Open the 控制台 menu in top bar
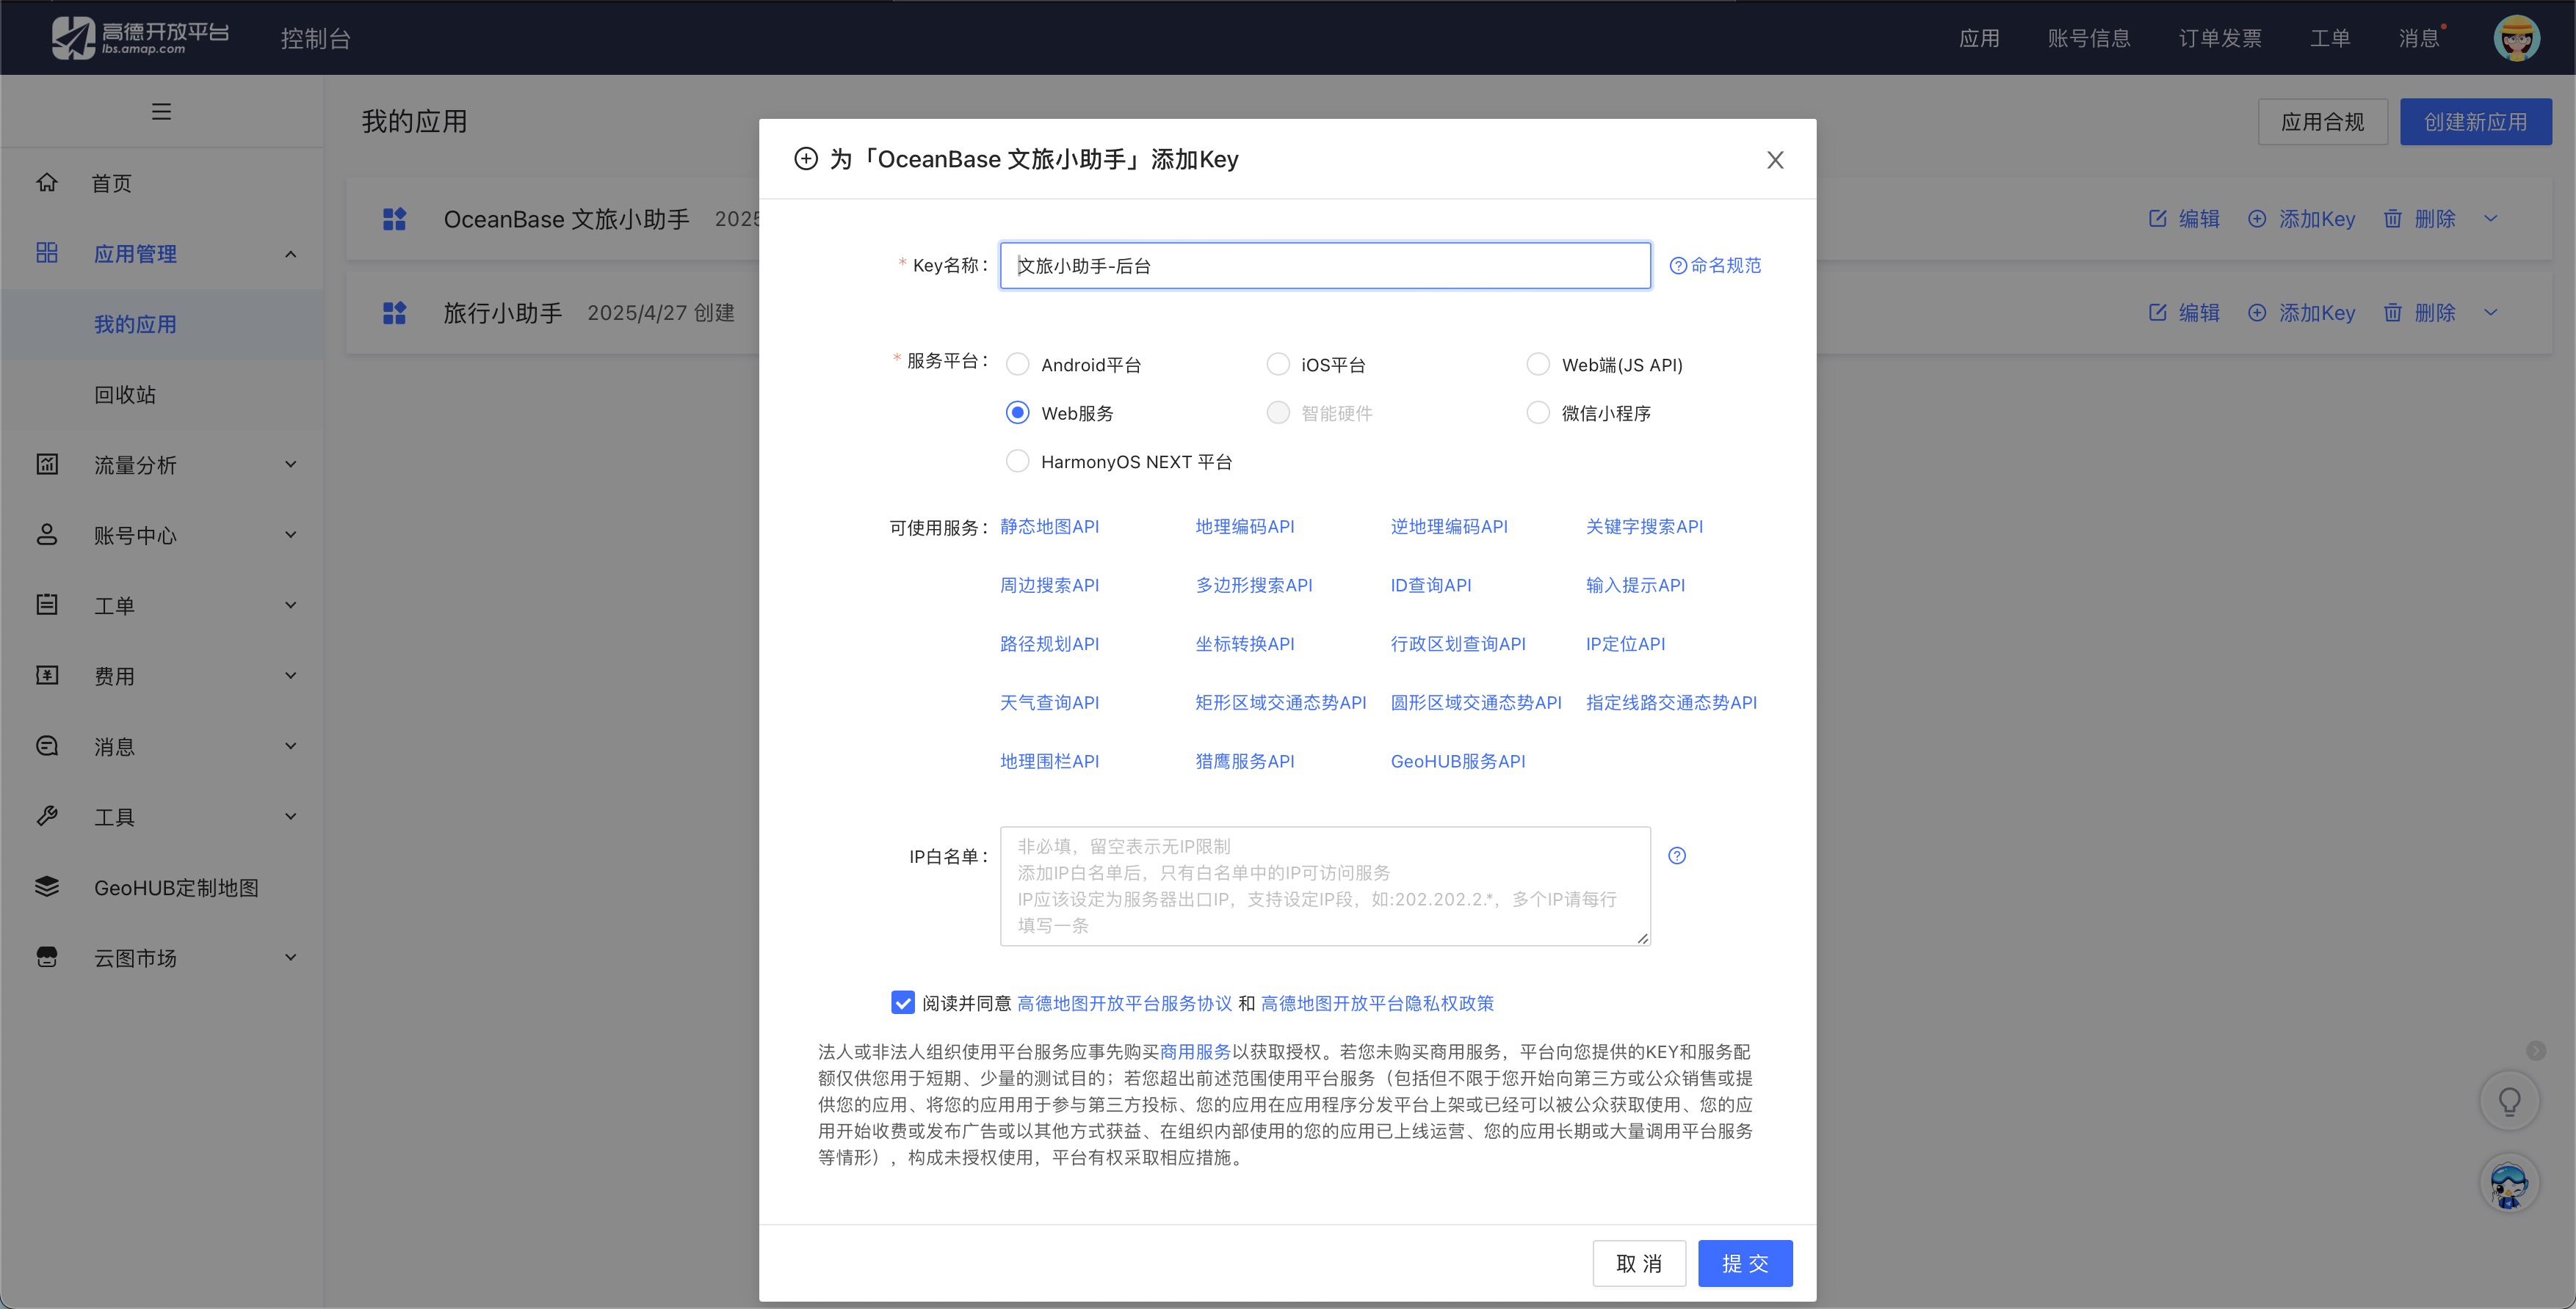The width and height of the screenshot is (2576, 1309). coord(315,38)
